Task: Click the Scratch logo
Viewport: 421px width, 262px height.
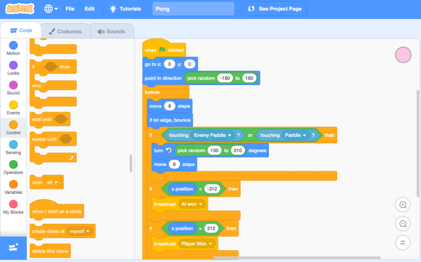Action: click(20, 9)
